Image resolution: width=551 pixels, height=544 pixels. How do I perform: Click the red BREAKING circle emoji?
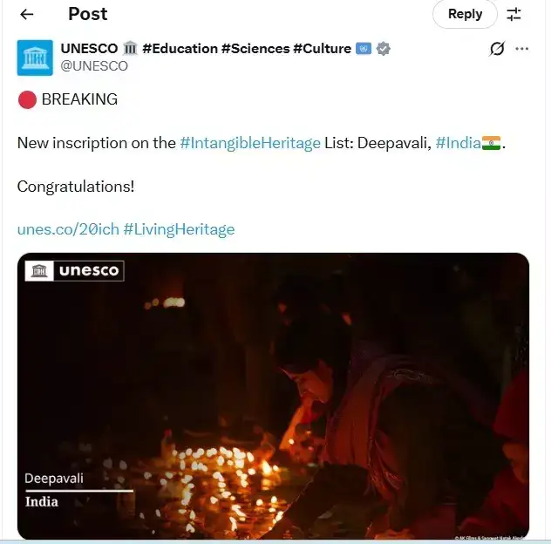[x=27, y=99]
